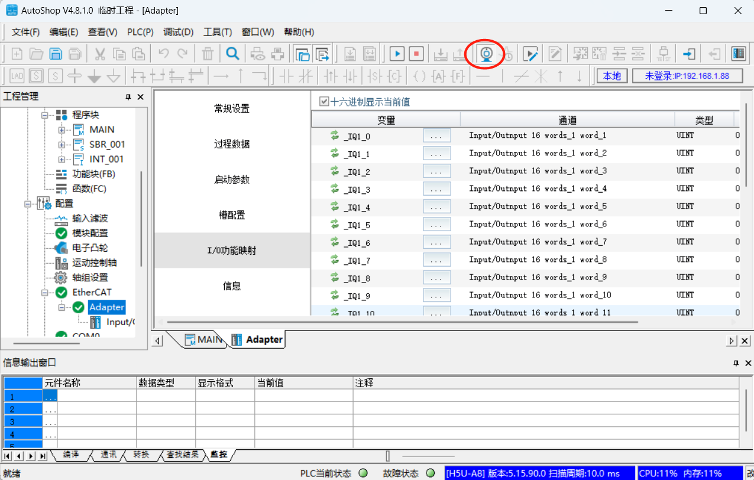Toggle 十六进制显示当前值 checkbox
The image size is (754, 480).
click(x=323, y=102)
